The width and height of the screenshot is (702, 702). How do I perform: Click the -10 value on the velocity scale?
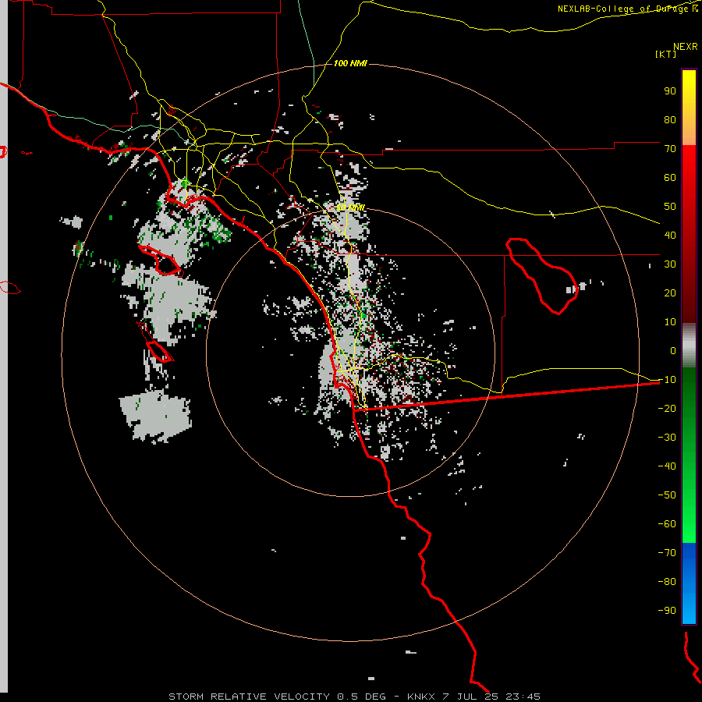click(x=667, y=380)
